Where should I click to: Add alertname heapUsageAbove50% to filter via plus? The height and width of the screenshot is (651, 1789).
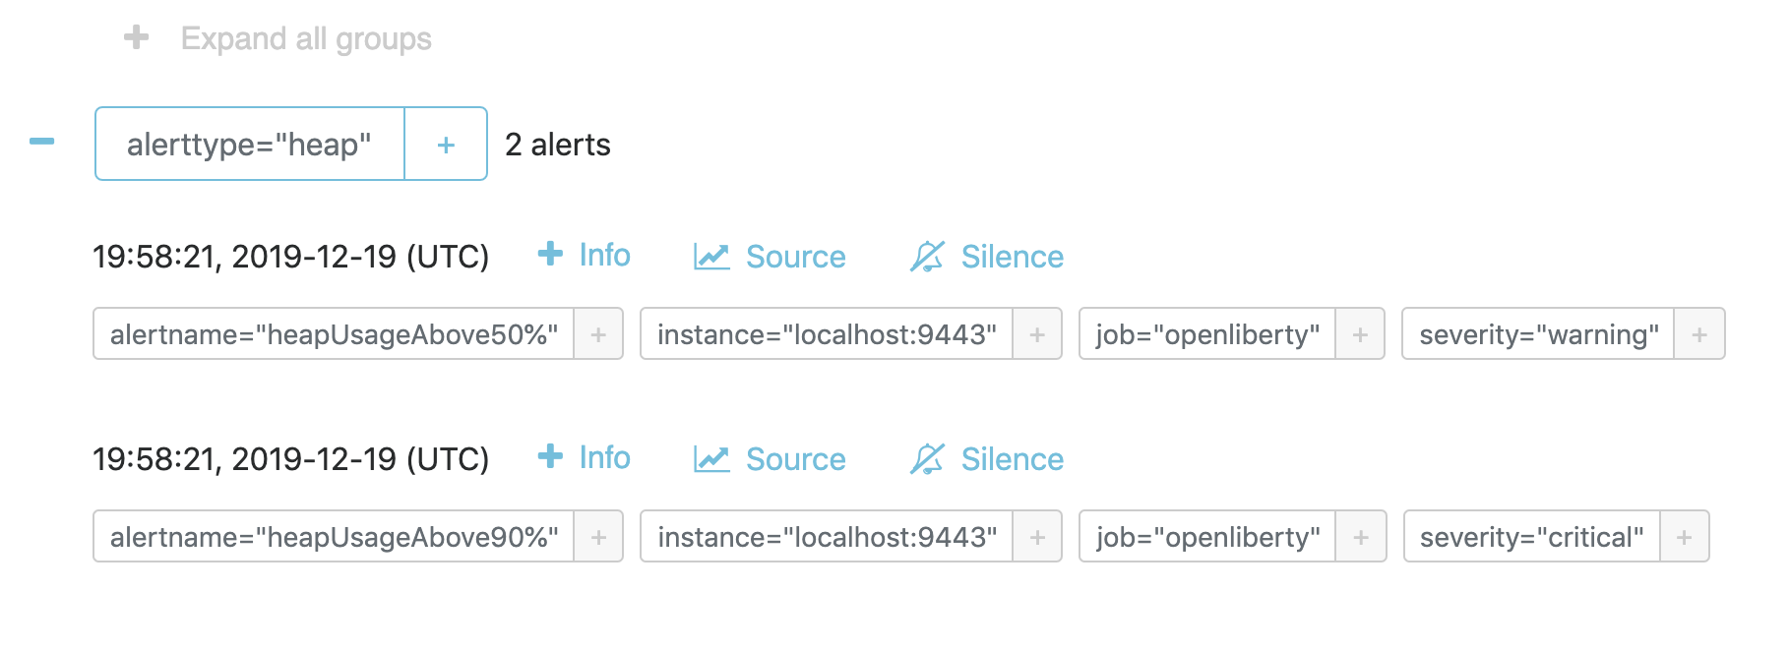(x=598, y=334)
